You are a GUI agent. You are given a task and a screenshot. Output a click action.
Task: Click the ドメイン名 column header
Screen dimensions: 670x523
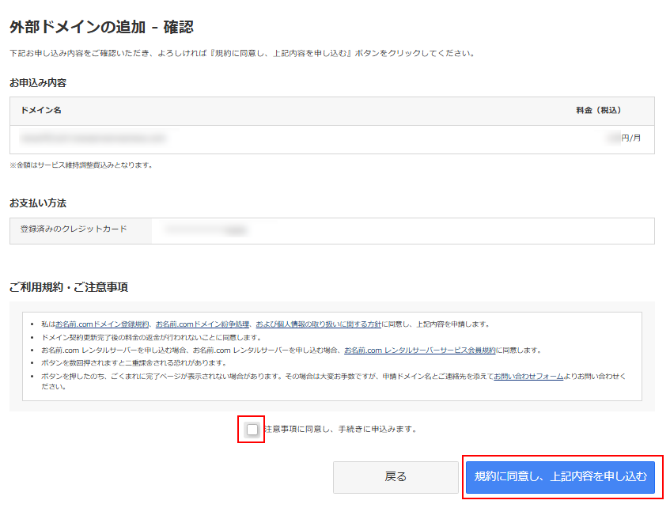click(41, 111)
